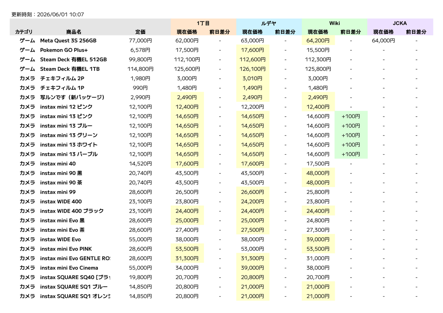Select the 12,200円 ルデヤ price cell
The width and height of the screenshot is (443, 313).
coord(253,107)
